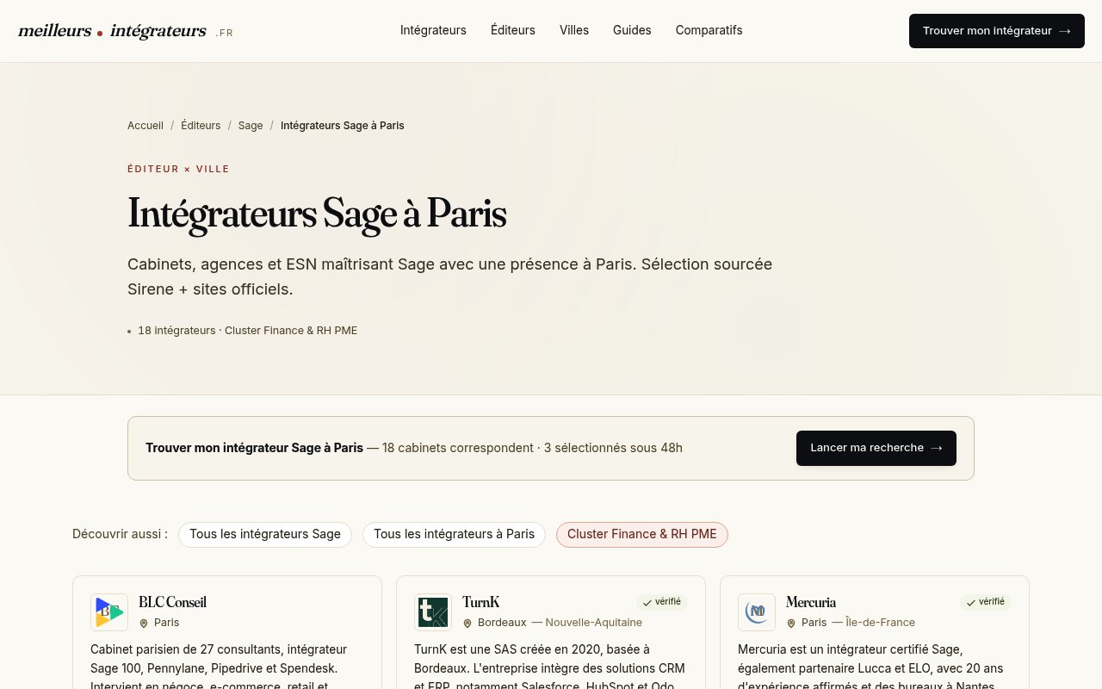Image resolution: width=1102 pixels, height=689 pixels.
Task: Select Cluster Finance & RH PME chip
Action: [642, 534]
